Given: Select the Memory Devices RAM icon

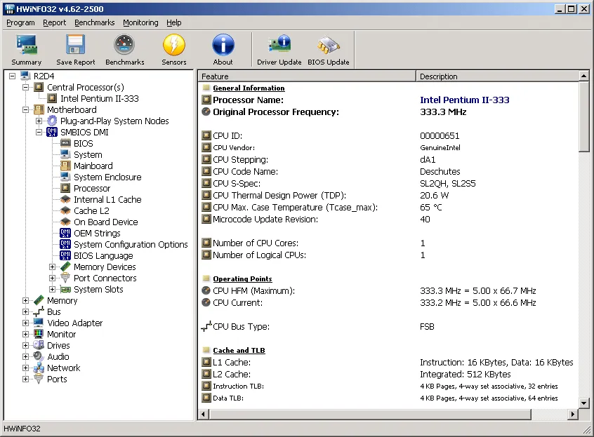Looking at the screenshot, I should click(65, 267).
